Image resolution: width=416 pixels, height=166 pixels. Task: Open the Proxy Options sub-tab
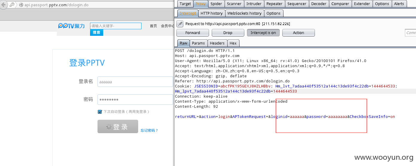[273, 13]
